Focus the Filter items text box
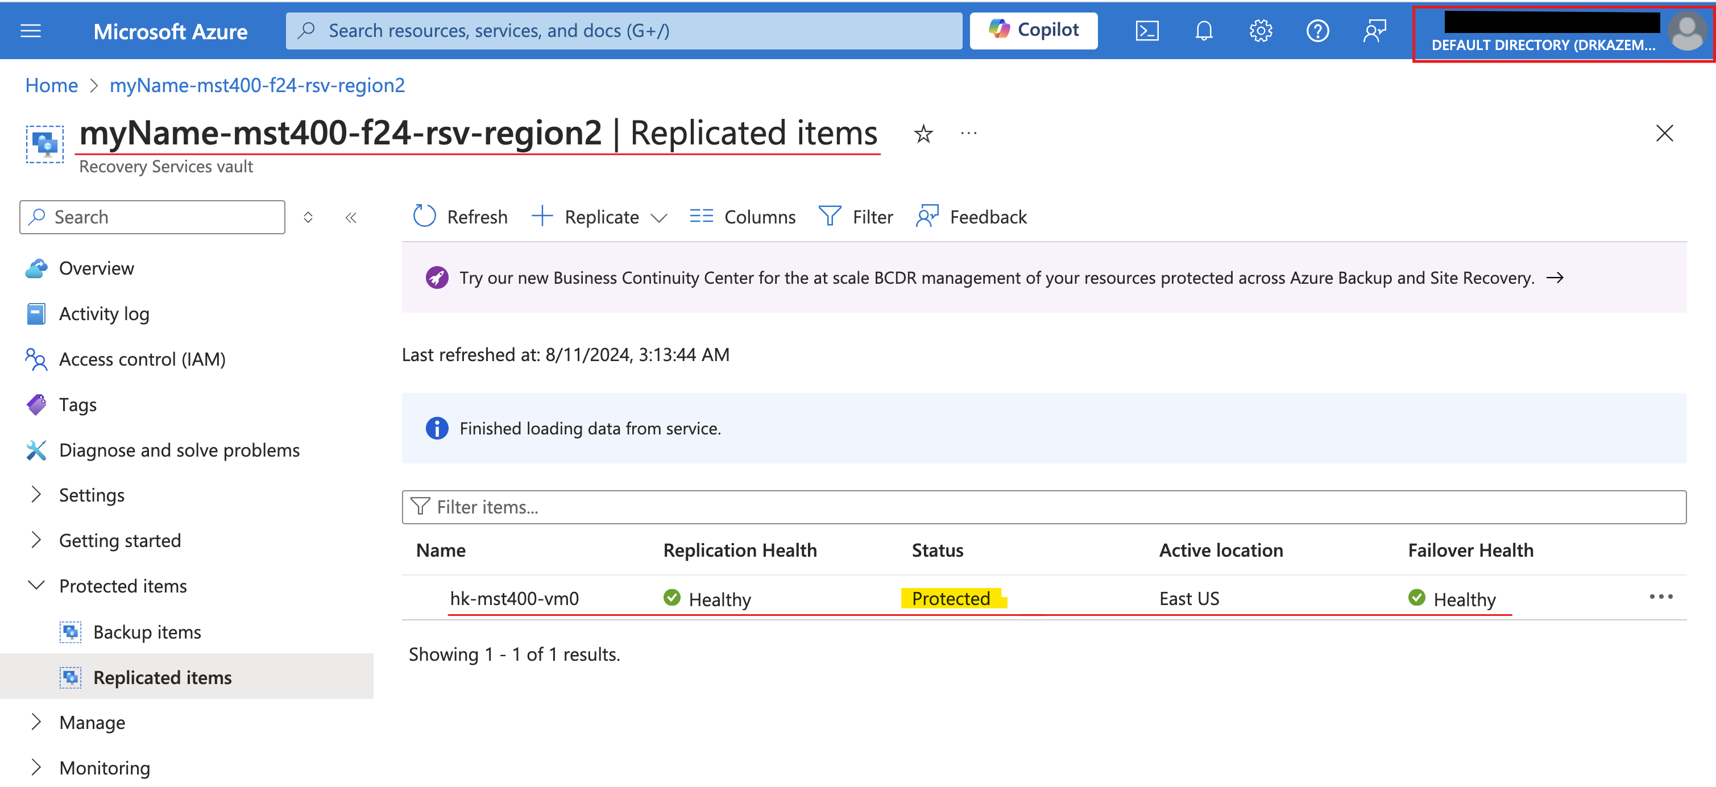1716x787 pixels. pos(1044,507)
